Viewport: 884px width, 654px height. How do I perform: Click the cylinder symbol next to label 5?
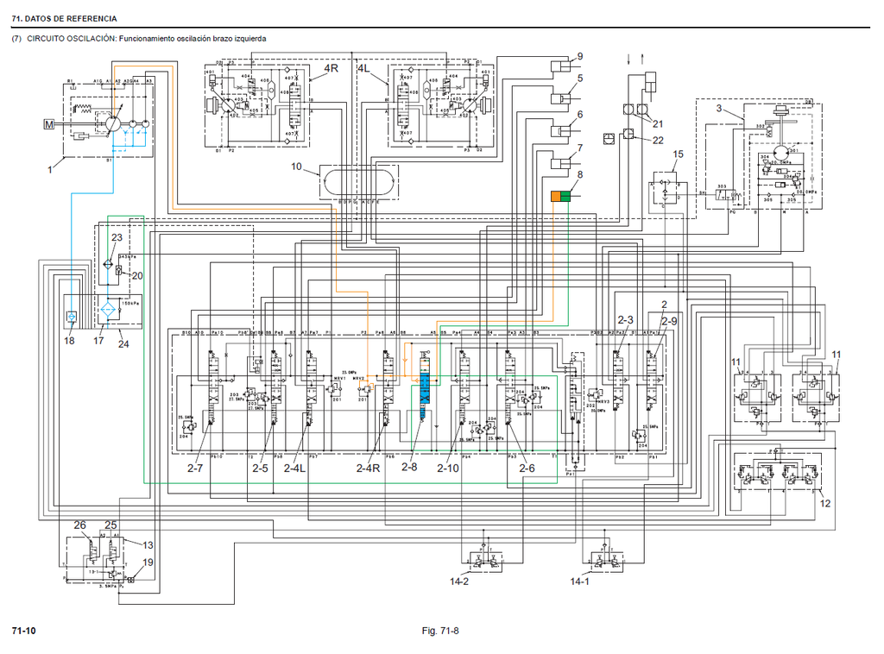tap(561, 100)
